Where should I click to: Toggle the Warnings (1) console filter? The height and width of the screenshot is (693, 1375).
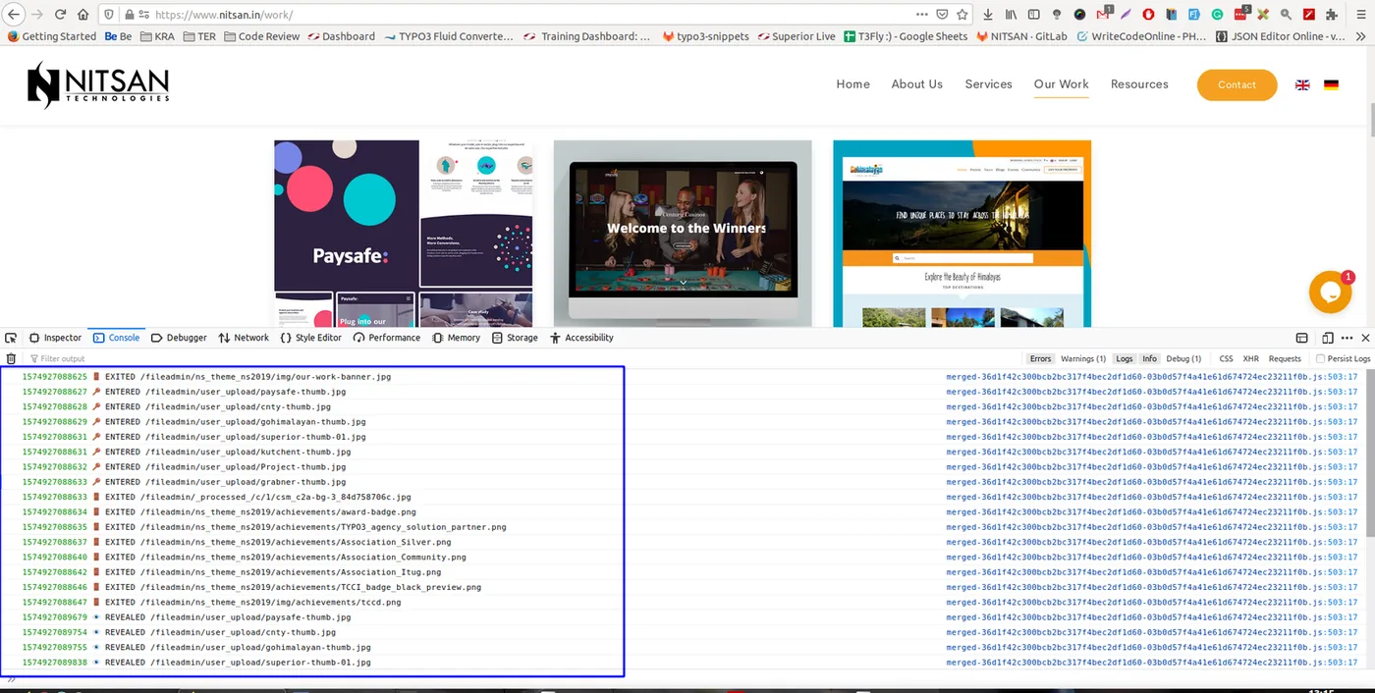pos(1083,359)
